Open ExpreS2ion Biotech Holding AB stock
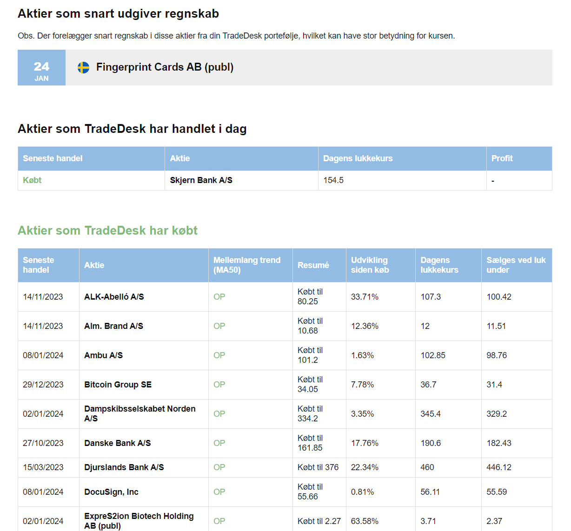The image size is (571, 531). [x=139, y=521]
